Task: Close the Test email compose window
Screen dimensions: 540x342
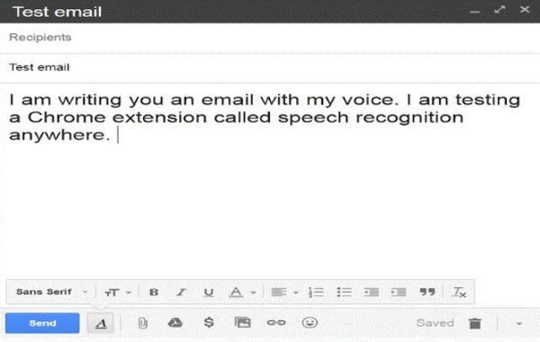Action: 525,10
